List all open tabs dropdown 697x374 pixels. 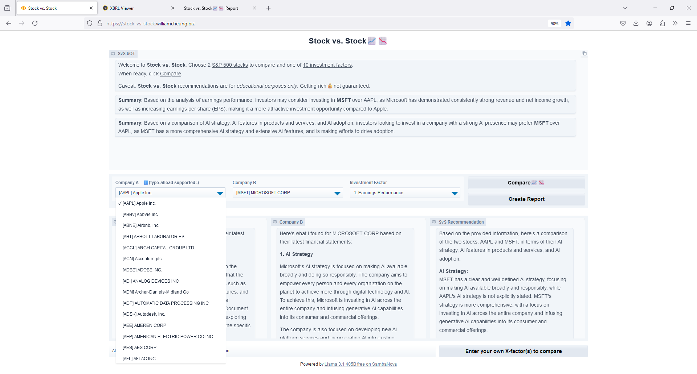click(x=625, y=8)
